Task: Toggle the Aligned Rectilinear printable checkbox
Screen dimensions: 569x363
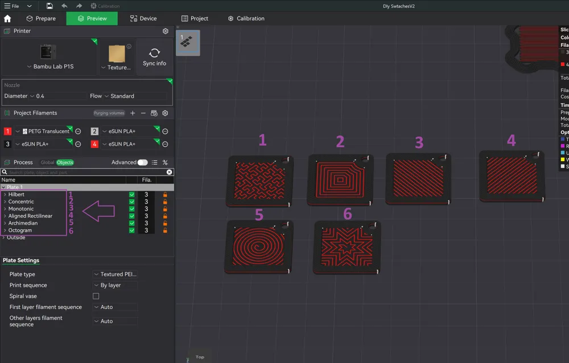Action: [x=132, y=216]
